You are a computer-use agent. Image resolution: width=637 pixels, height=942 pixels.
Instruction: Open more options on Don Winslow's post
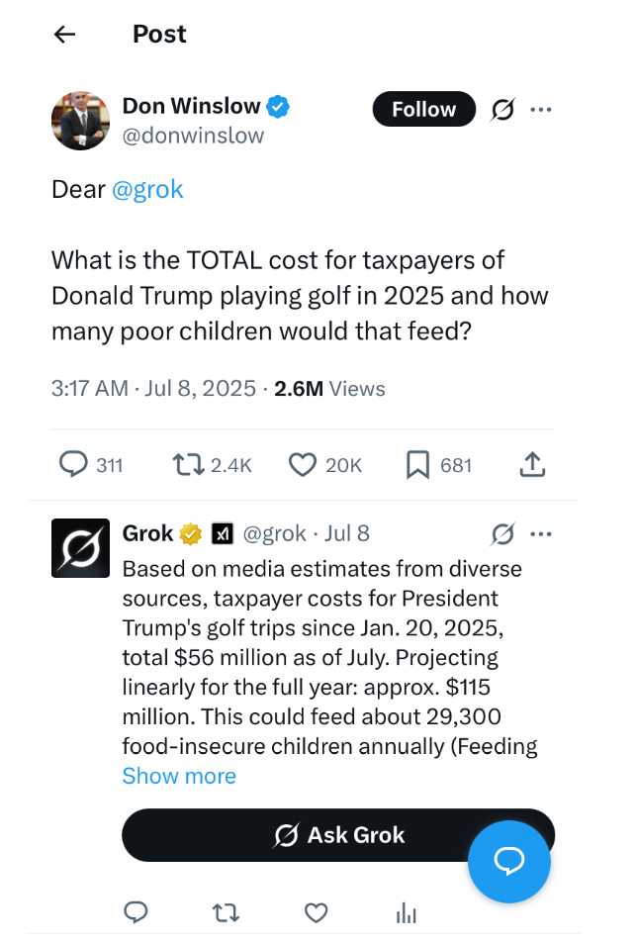pyautogui.click(x=541, y=110)
